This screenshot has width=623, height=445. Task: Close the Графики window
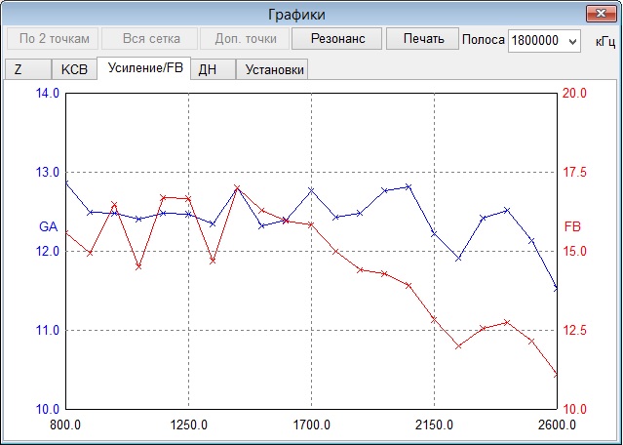(601, 14)
